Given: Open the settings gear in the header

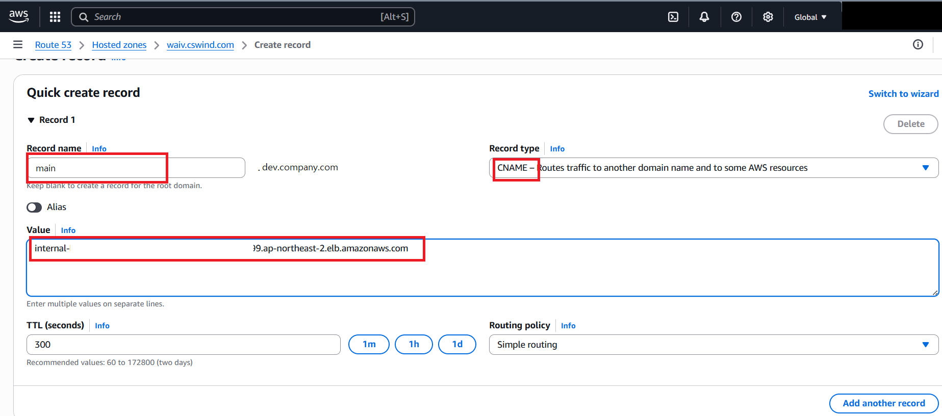Looking at the screenshot, I should pos(768,17).
